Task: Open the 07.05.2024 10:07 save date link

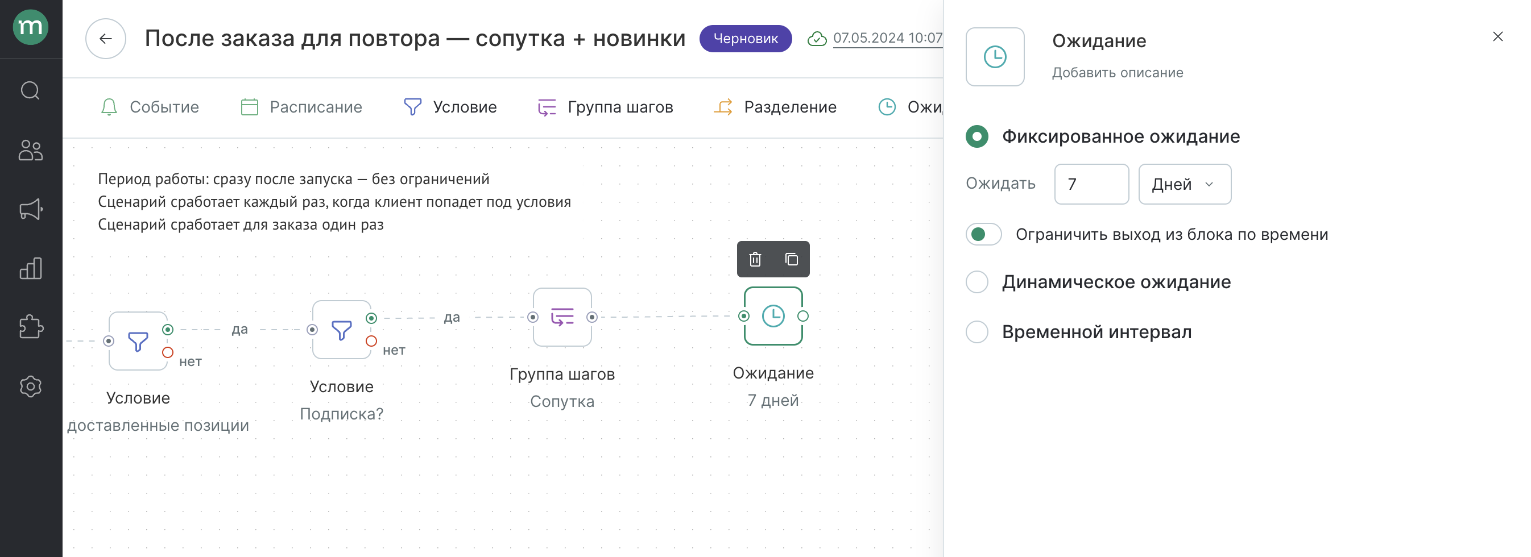Action: [x=888, y=38]
